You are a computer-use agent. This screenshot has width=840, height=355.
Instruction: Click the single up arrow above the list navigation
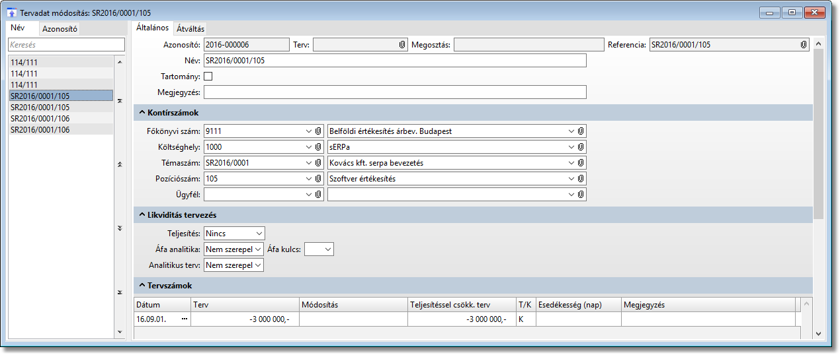pos(119,62)
